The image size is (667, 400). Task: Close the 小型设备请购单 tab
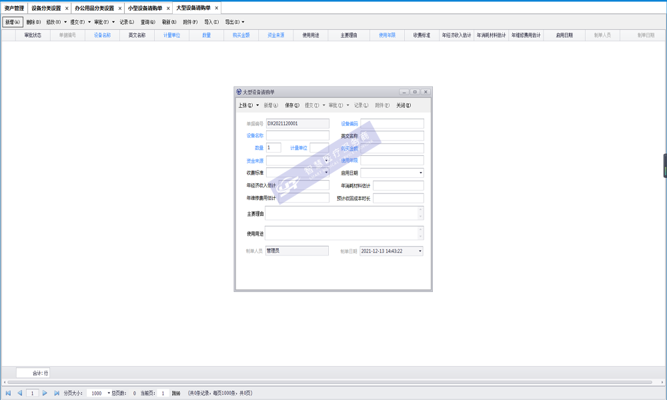click(x=168, y=8)
